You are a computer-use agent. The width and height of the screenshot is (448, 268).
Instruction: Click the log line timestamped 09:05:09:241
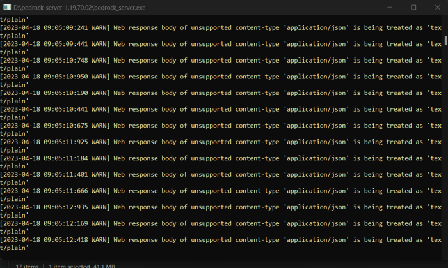click(x=221, y=32)
